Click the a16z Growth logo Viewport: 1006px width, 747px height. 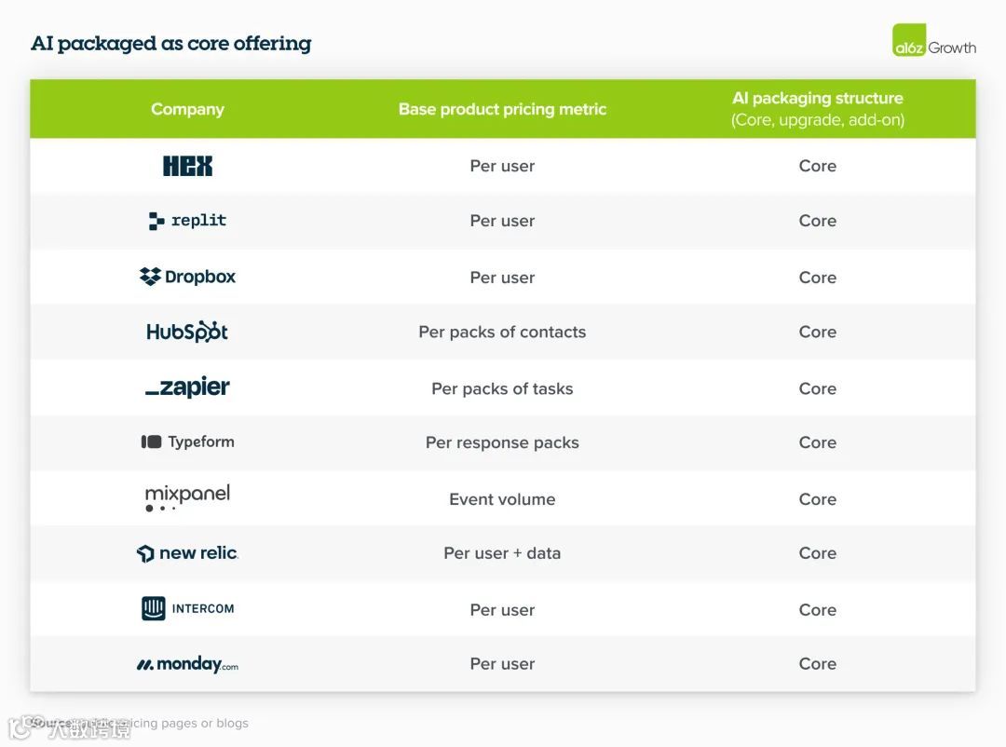[x=934, y=40]
